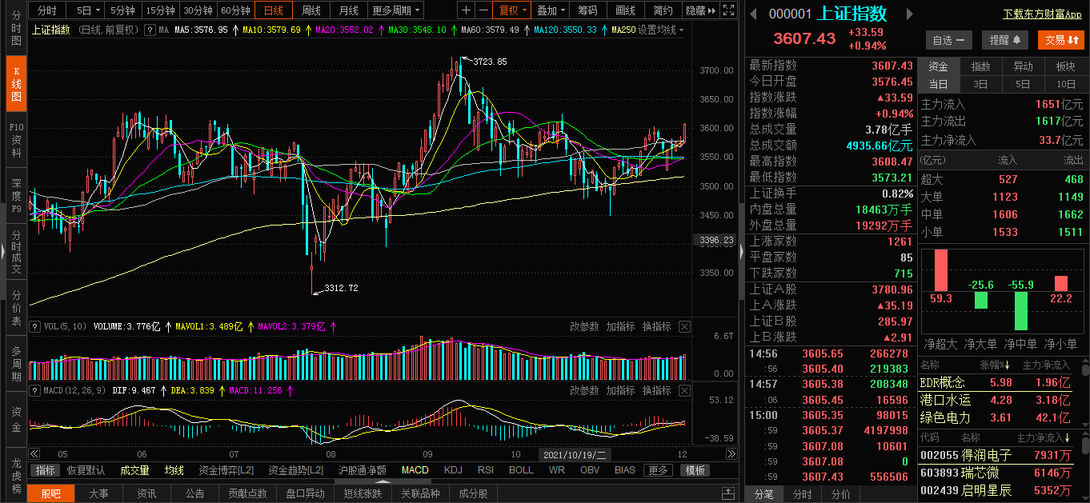
Task: Switch chart to 周线 weekly period
Action: click(311, 10)
